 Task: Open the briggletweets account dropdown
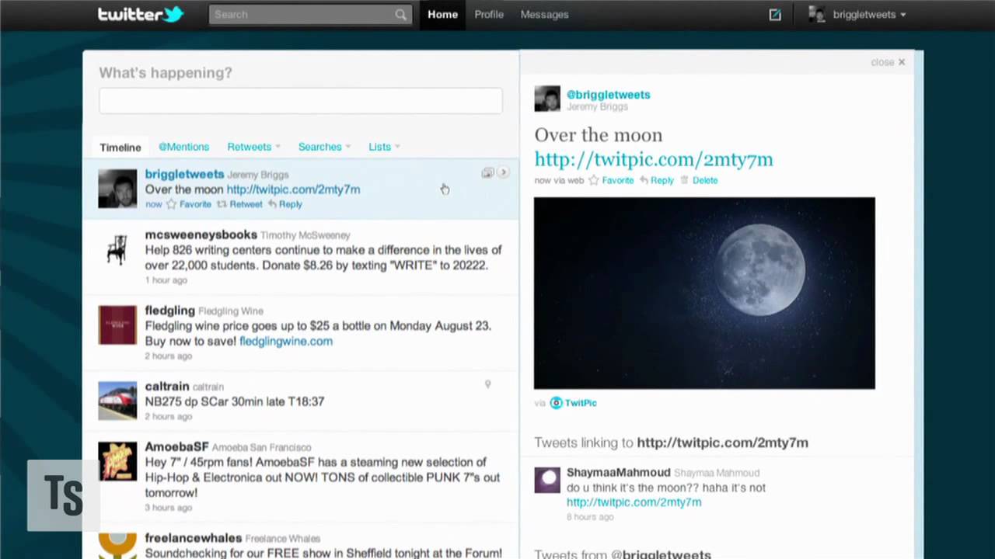click(x=869, y=15)
